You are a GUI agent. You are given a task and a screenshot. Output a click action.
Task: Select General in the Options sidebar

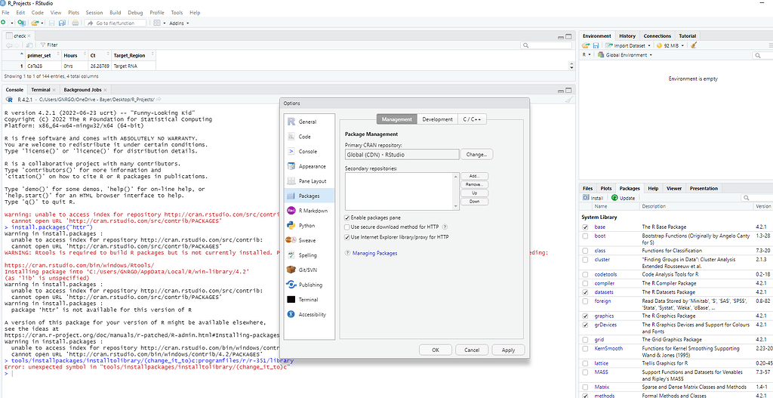(x=310, y=122)
